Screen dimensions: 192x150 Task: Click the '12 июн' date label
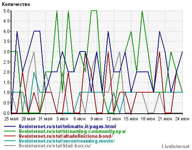point(114,119)
